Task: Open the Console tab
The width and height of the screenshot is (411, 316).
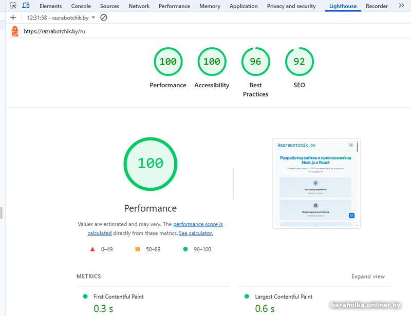Action: [81, 6]
